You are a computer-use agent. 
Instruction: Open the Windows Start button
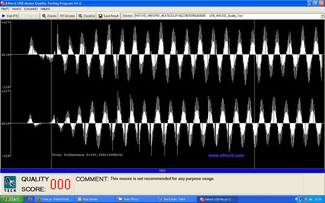(12, 199)
